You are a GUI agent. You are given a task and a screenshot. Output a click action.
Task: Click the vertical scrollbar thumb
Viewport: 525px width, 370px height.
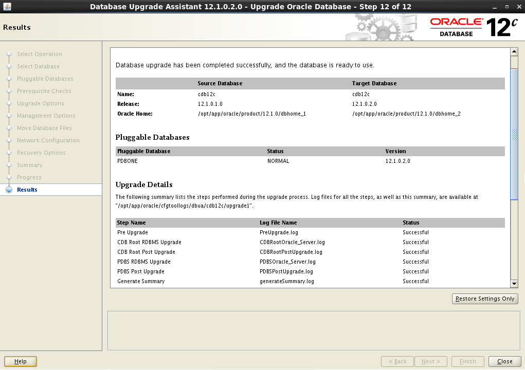coord(514,134)
